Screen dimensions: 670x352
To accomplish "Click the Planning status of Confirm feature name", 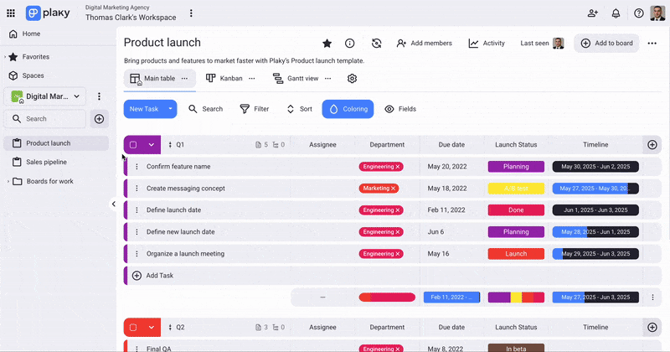I will 516,167.
